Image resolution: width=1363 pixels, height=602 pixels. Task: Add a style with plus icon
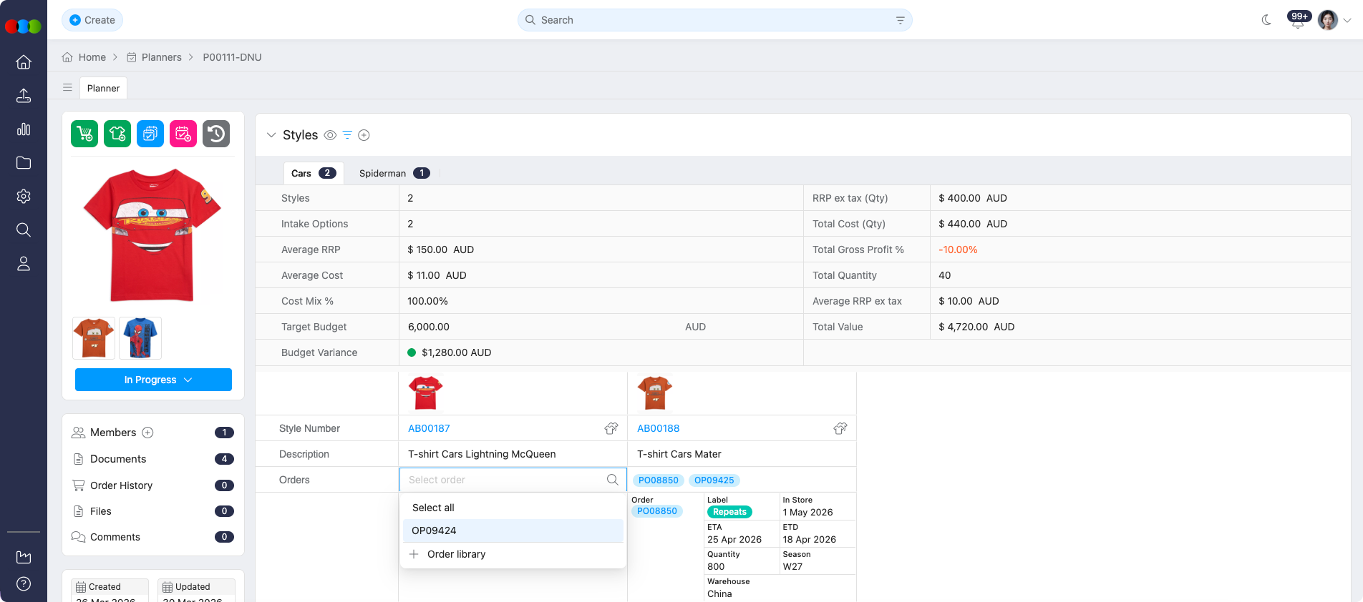tap(364, 135)
